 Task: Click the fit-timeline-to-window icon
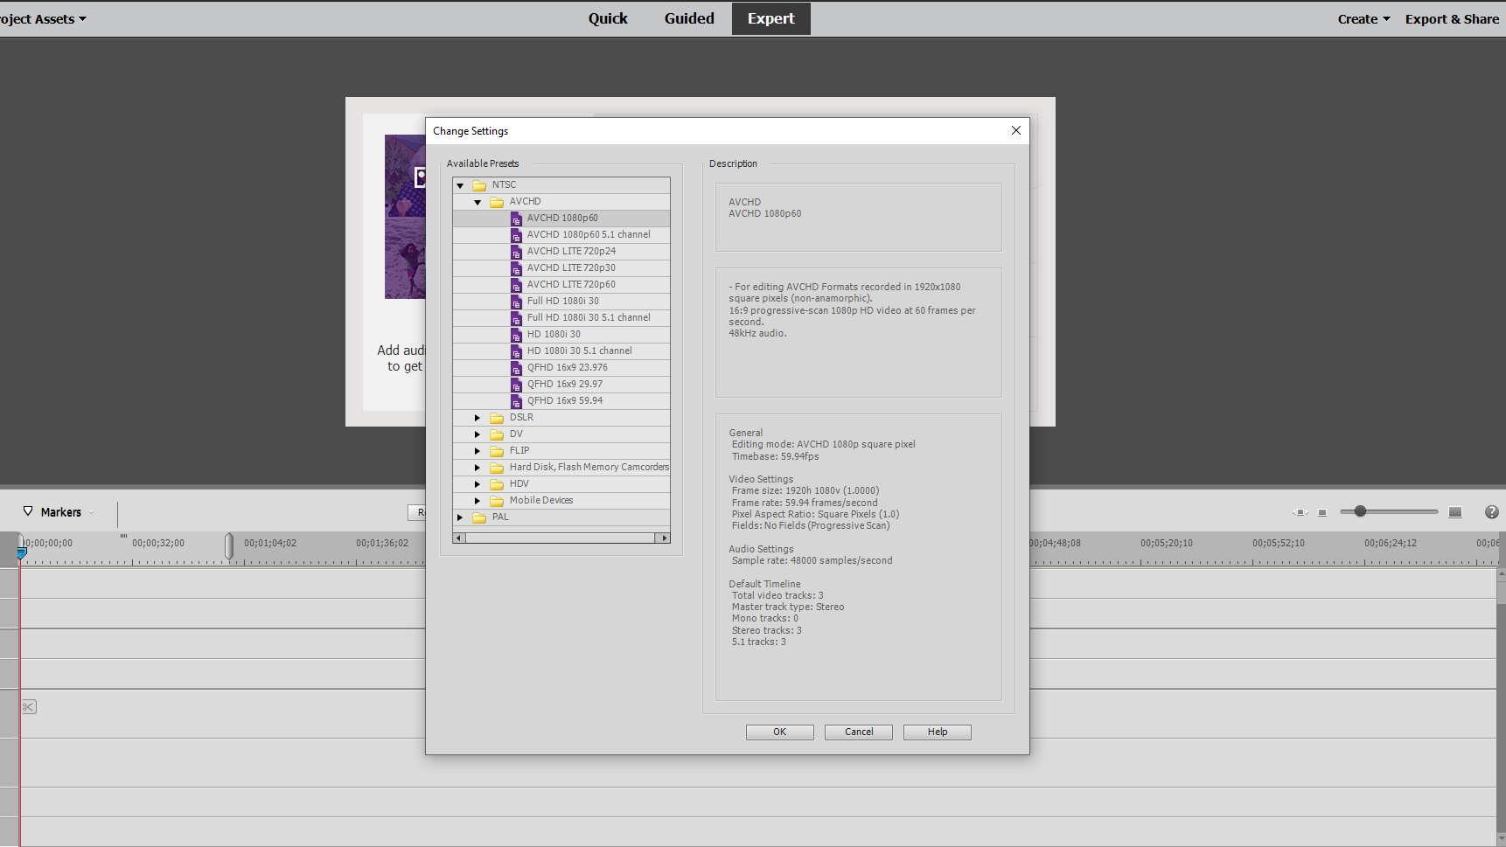[1455, 511]
